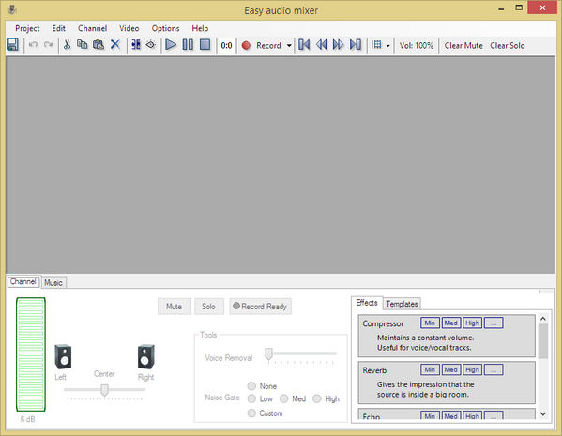562x436 pixels.
Task: Open the Channel menu
Action: (93, 28)
